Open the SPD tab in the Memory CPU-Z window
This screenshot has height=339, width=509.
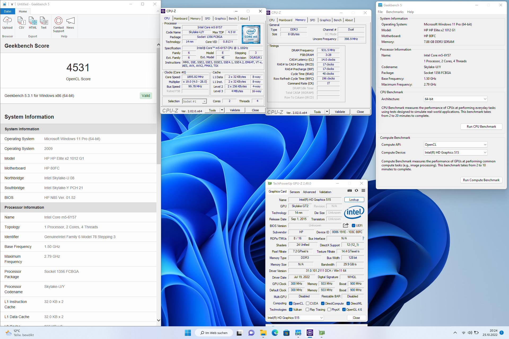pos(313,20)
